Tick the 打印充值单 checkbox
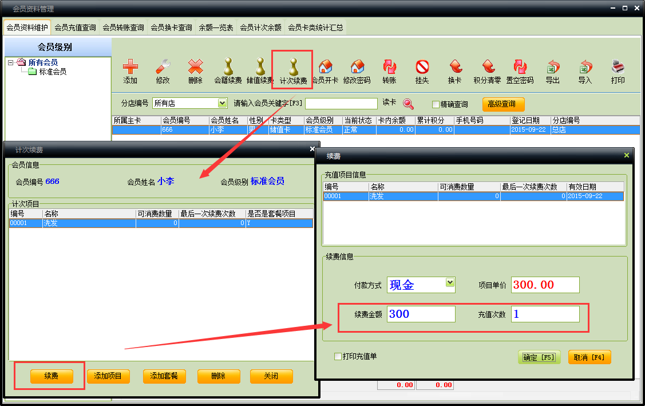 (x=338, y=357)
